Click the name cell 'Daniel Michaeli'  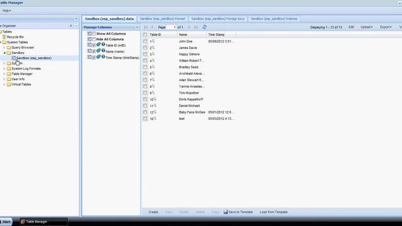(x=189, y=105)
